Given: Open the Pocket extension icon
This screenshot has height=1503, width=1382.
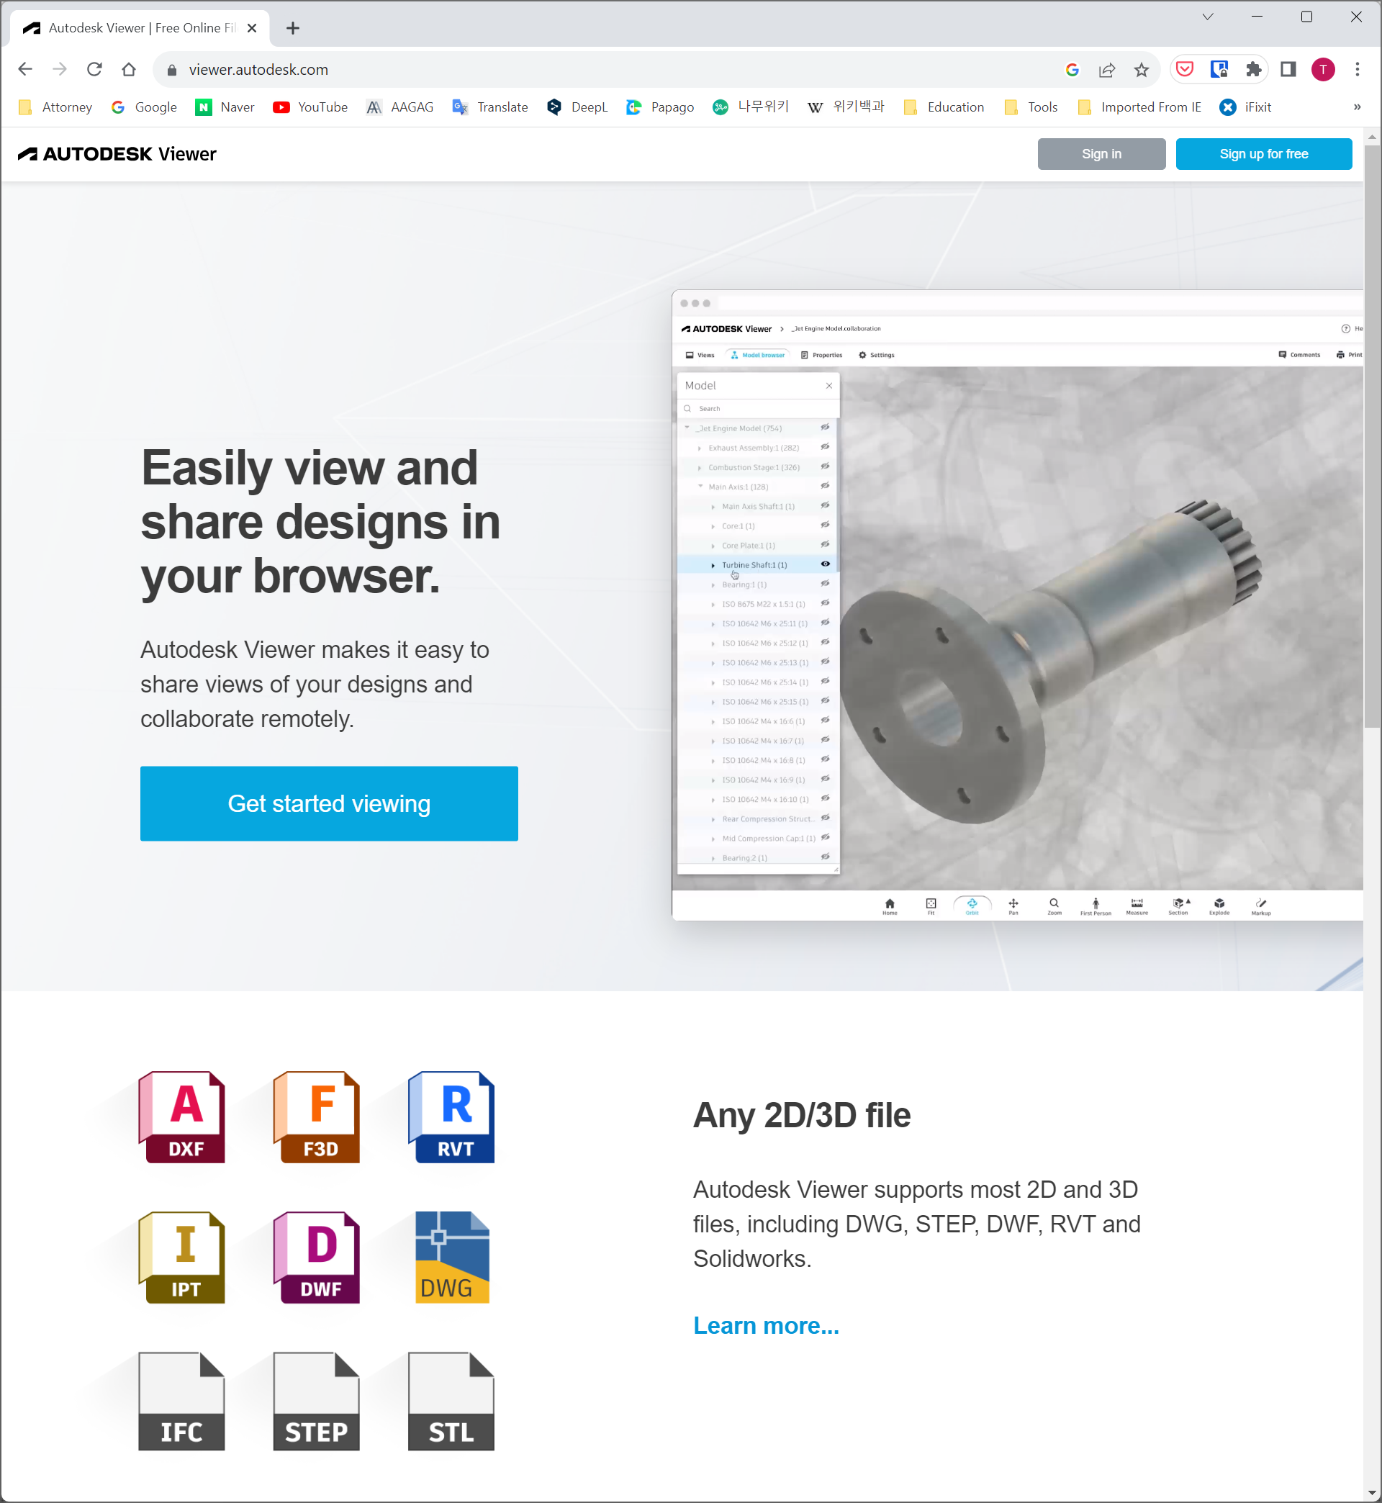Looking at the screenshot, I should tap(1185, 70).
